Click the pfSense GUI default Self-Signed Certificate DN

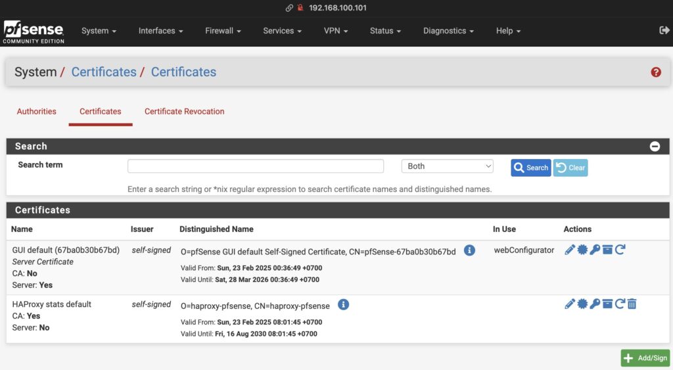pos(318,252)
